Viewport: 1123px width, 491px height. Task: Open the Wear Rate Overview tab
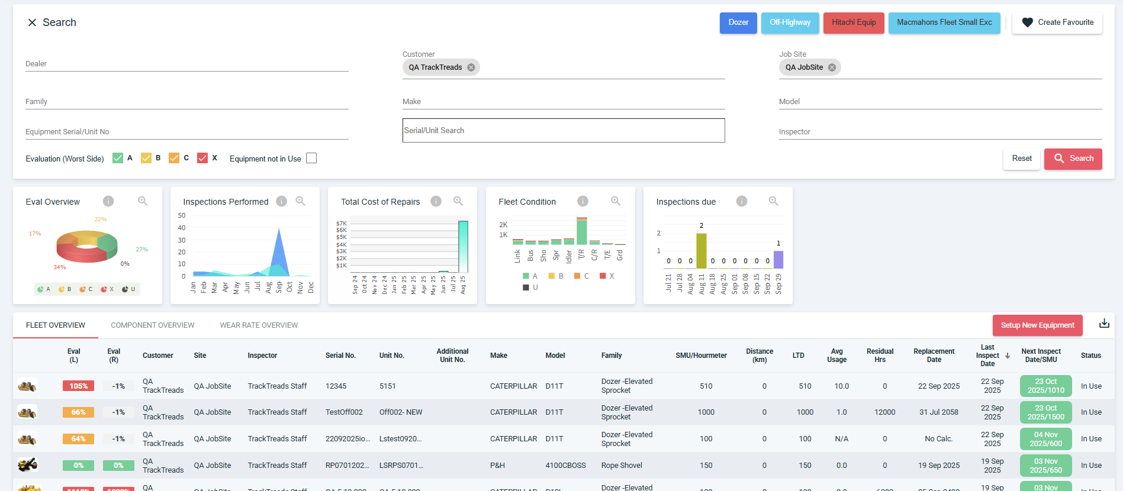point(259,325)
